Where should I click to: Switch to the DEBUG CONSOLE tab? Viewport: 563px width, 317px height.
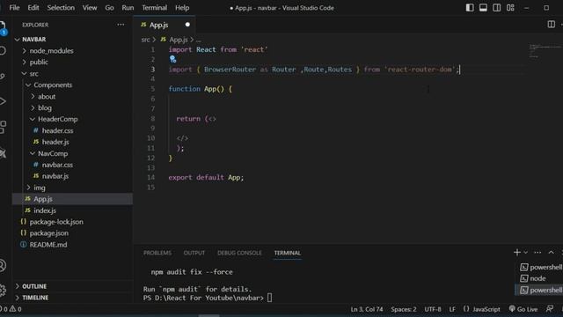pyautogui.click(x=239, y=253)
